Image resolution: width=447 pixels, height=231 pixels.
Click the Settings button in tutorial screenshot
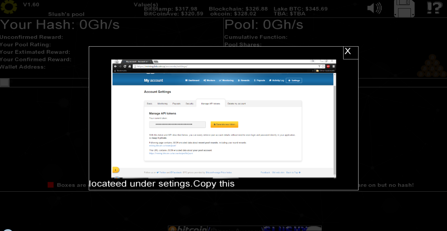click(294, 80)
